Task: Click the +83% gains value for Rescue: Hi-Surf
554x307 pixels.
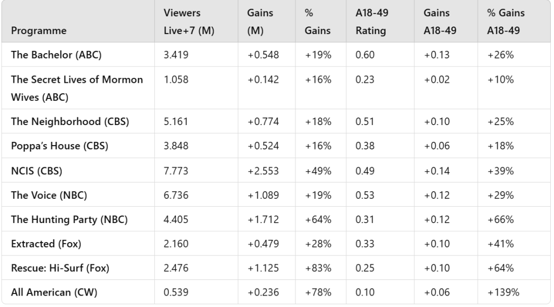Action: click(317, 268)
